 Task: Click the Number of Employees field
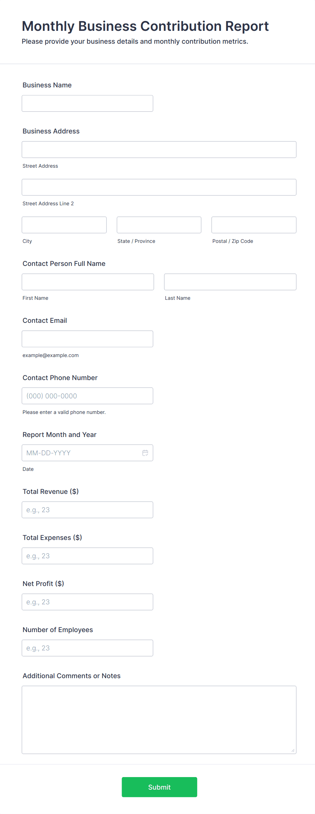pyautogui.click(x=87, y=648)
